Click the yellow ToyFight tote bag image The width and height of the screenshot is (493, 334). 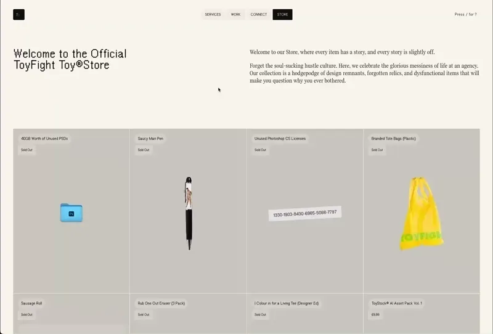pos(421,214)
